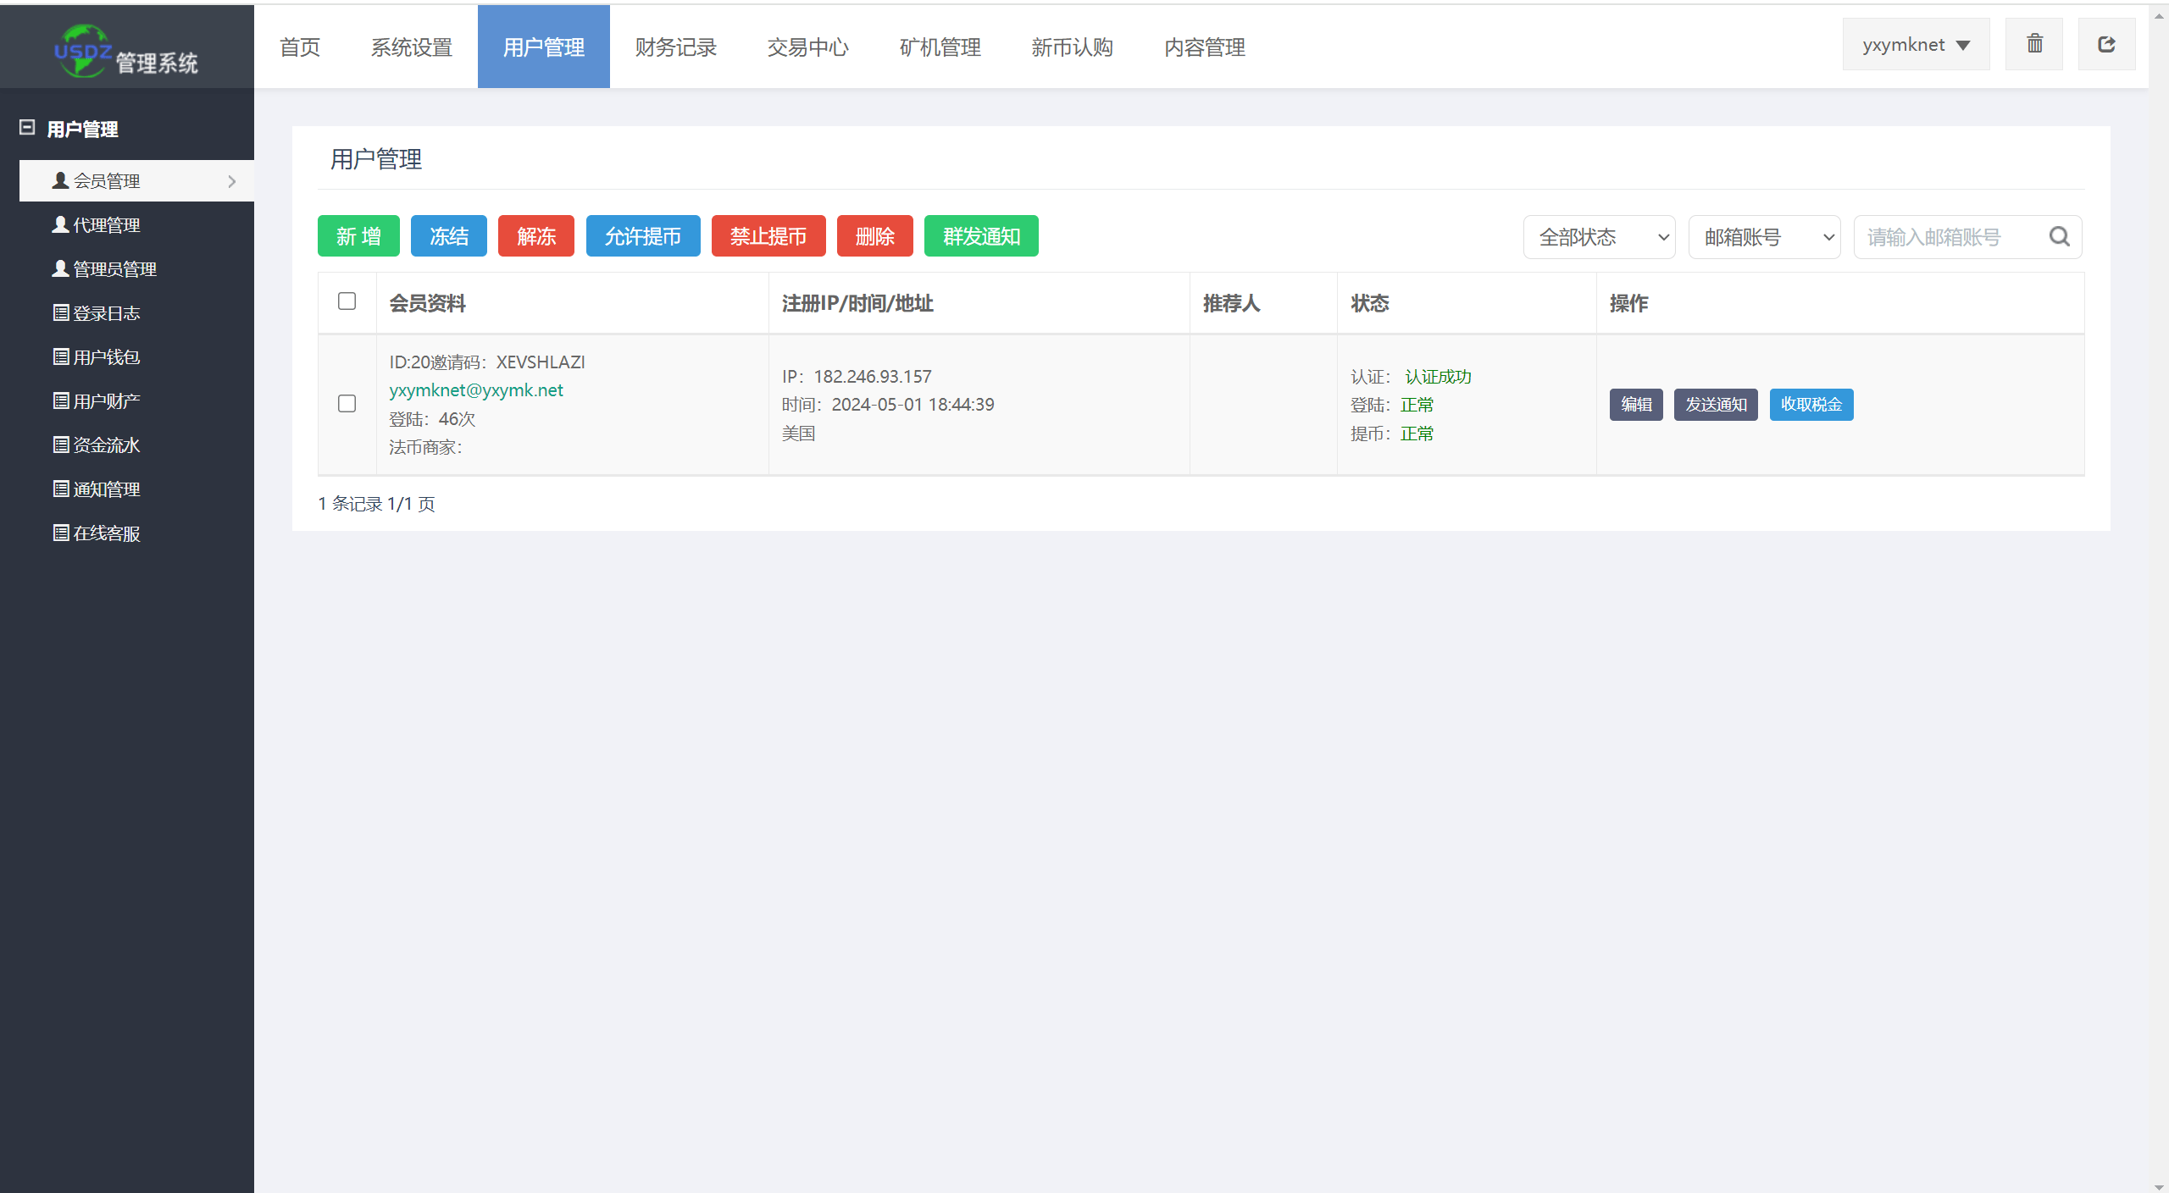The height and width of the screenshot is (1193, 2169).
Task: Click 收取税金 button in the row
Action: pyautogui.click(x=1811, y=405)
